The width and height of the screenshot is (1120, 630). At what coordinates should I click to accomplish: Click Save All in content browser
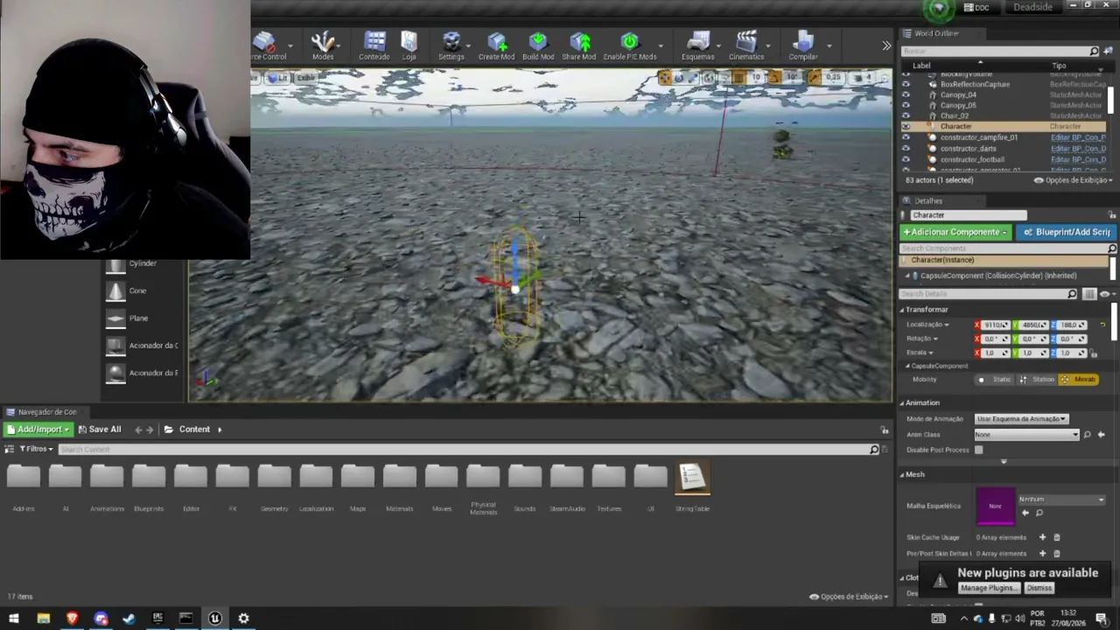pos(100,430)
